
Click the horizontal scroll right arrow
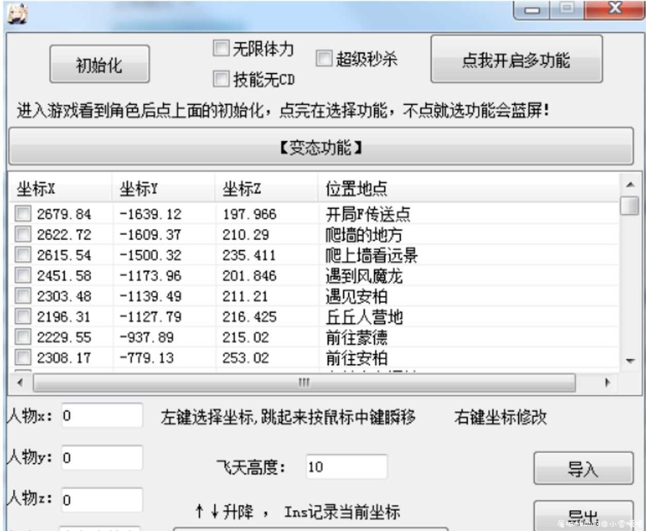tap(607, 382)
